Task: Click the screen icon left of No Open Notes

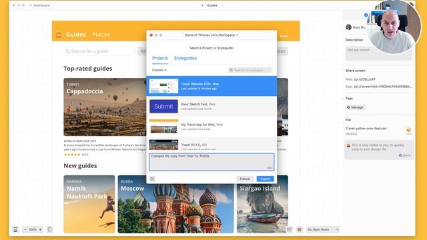Action: tap(289, 229)
